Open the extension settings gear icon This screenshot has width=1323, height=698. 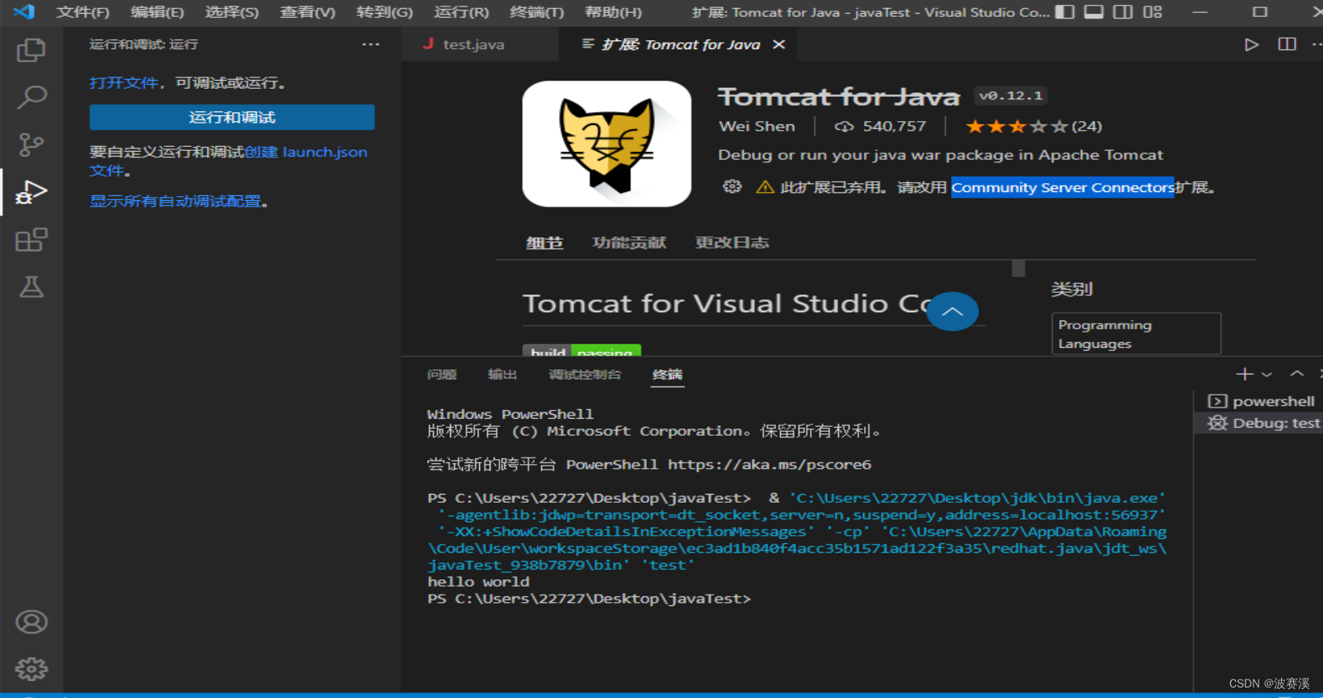(x=732, y=186)
